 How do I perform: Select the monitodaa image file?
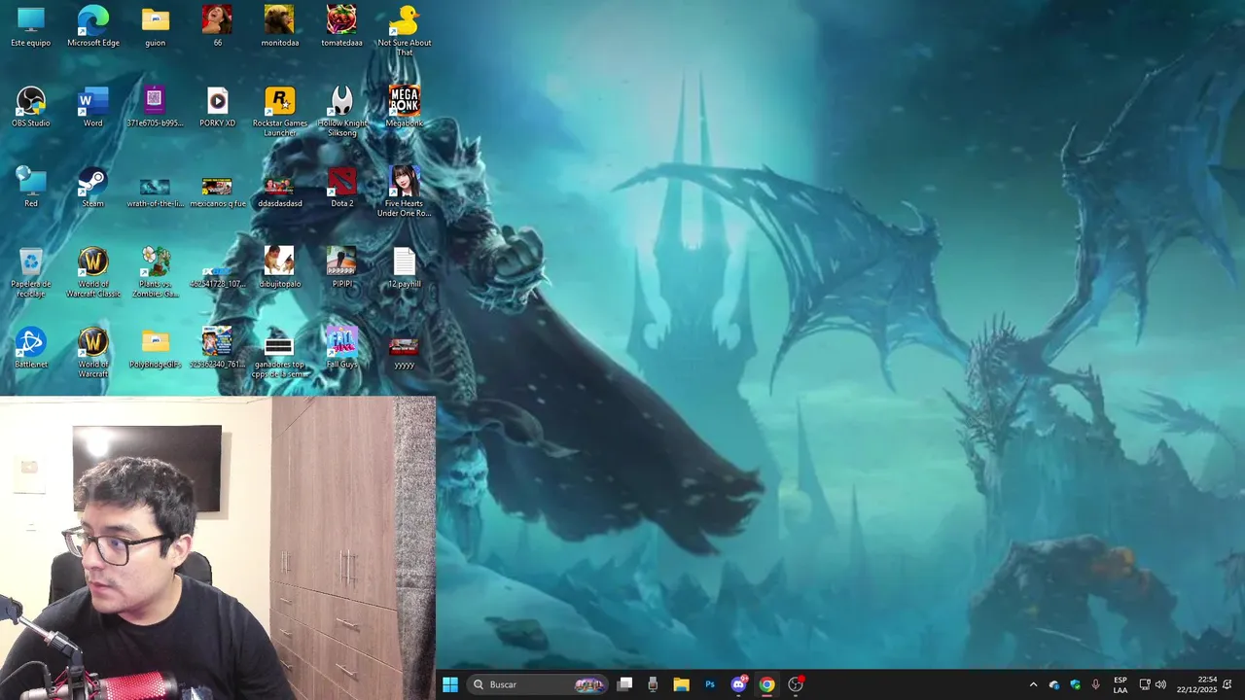click(x=279, y=26)
